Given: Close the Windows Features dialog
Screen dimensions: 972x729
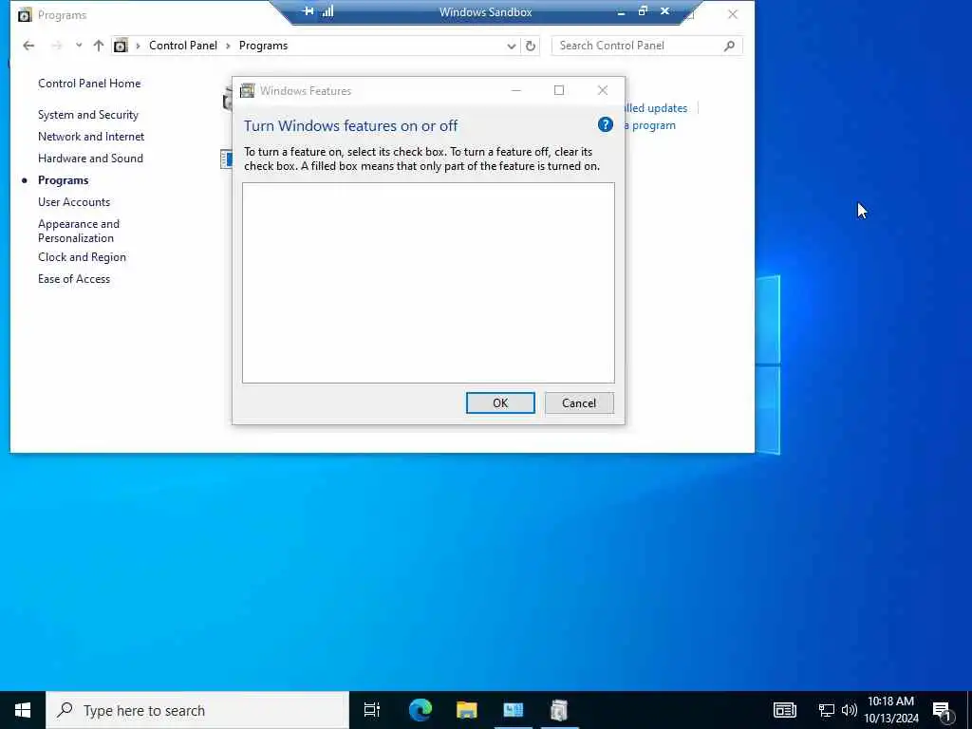Looking at the screenshot, I should [x=603, y=90].
